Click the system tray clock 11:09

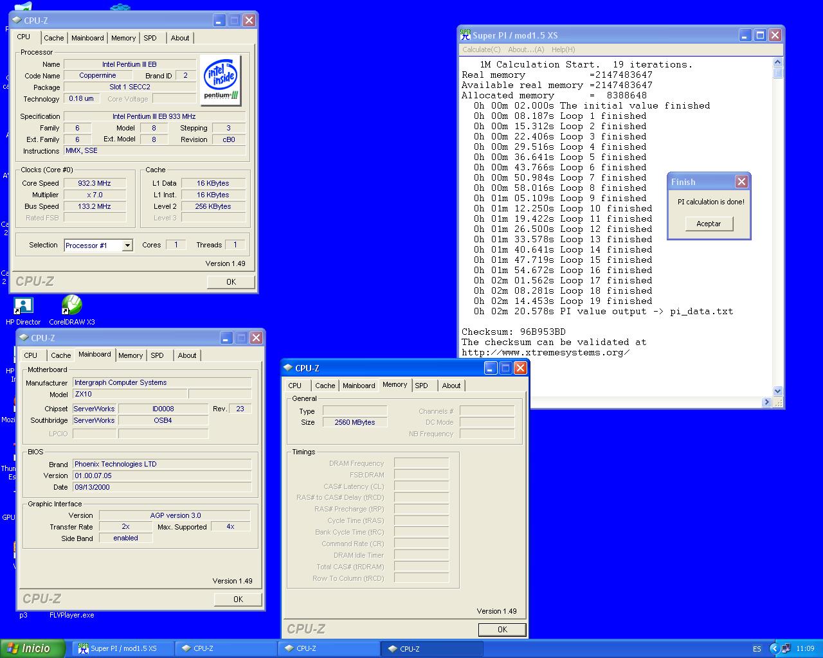(805, 648)
